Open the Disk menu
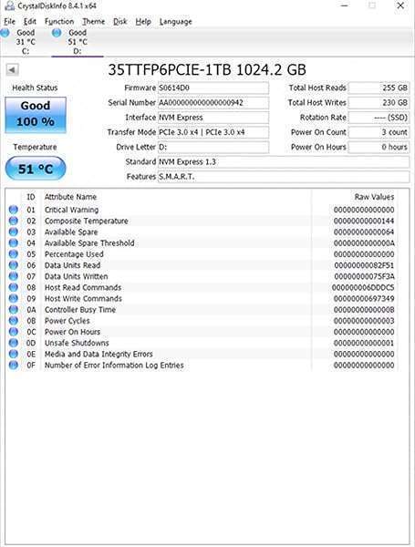Viewport: 415px width, 547px height. tap(120, 22)
